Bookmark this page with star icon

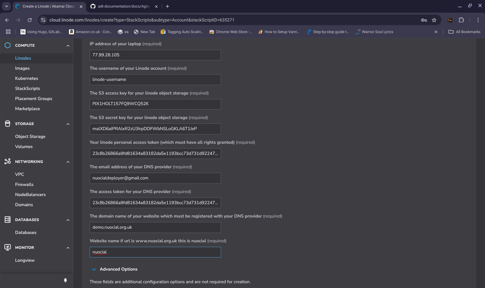(434, 20)
